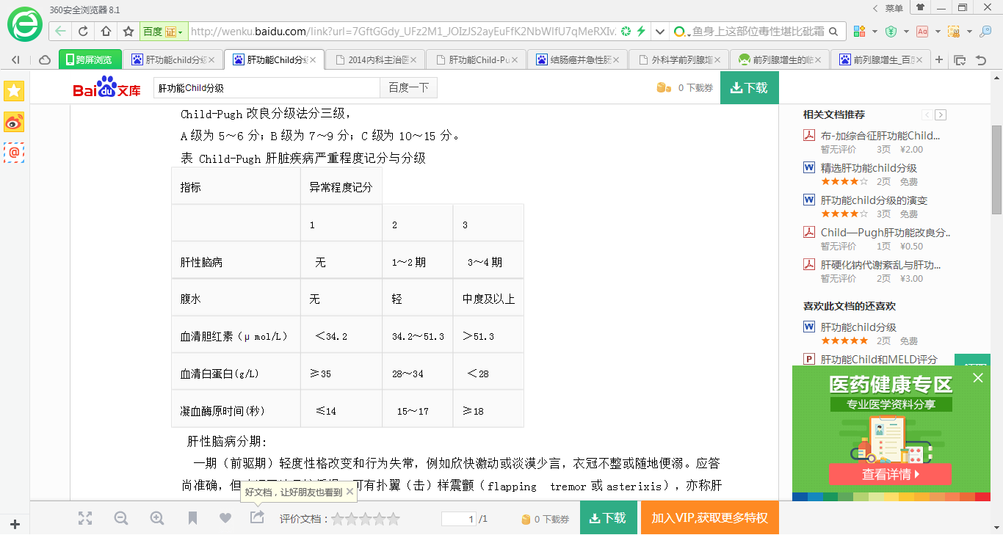The height and width of the screenshot is (535, 1003).
Task: Click the 跨屏浏览 green tab button
Action: click(x=91, y=59)
